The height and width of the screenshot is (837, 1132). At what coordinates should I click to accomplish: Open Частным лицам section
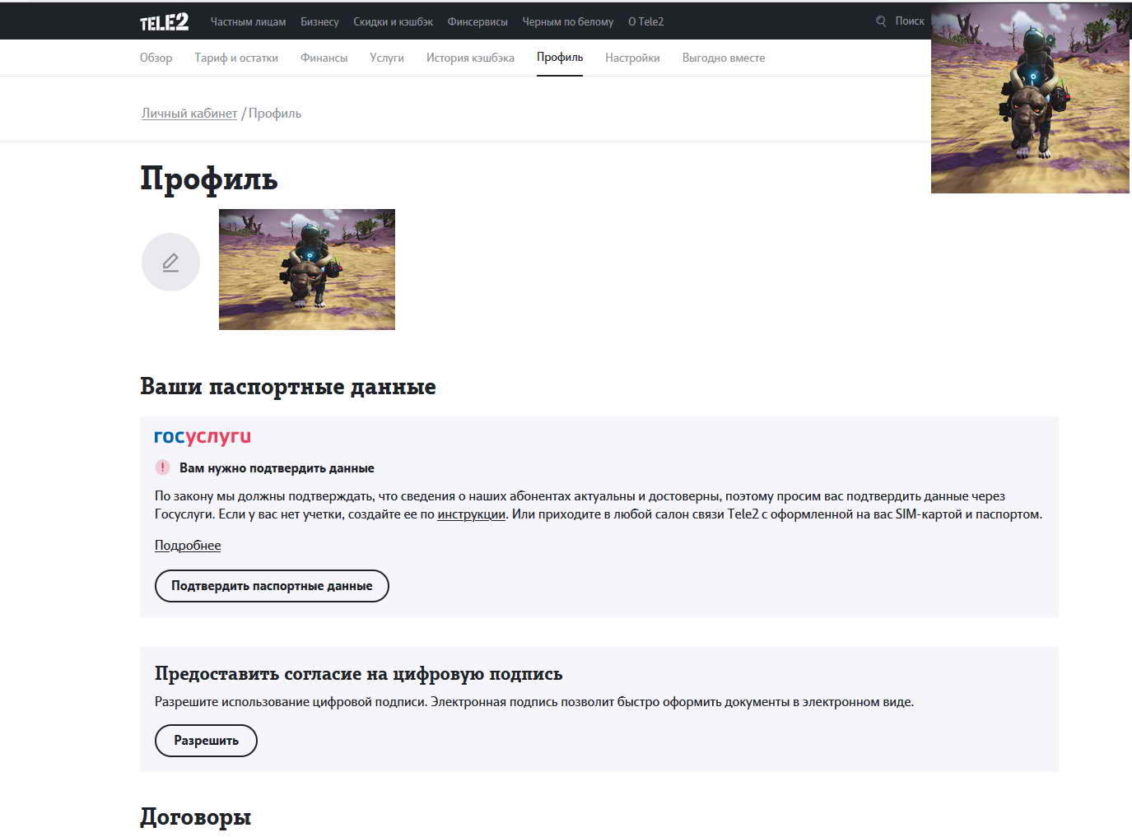tap(248, 21)
